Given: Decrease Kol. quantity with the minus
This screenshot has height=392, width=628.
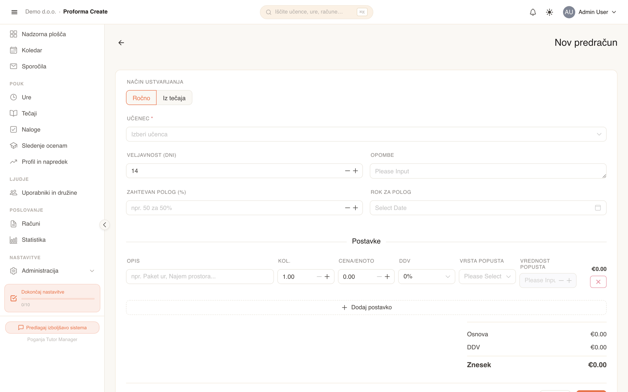Looking at the screenshot, I should tap(319, 276).
